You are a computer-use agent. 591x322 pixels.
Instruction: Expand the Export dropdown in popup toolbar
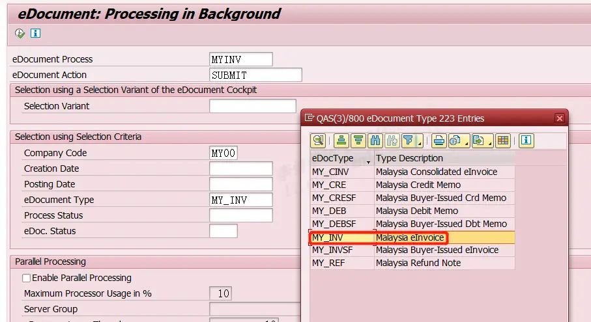point(489,142)
